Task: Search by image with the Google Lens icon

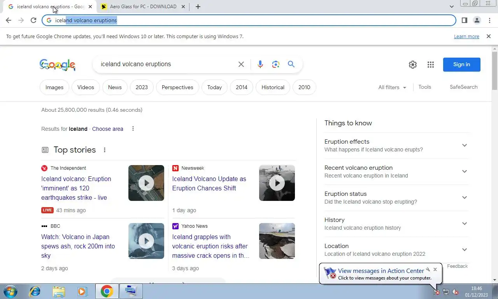Action: pos(276,64)
